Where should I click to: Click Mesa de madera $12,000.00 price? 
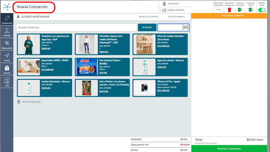pos(163,46)
